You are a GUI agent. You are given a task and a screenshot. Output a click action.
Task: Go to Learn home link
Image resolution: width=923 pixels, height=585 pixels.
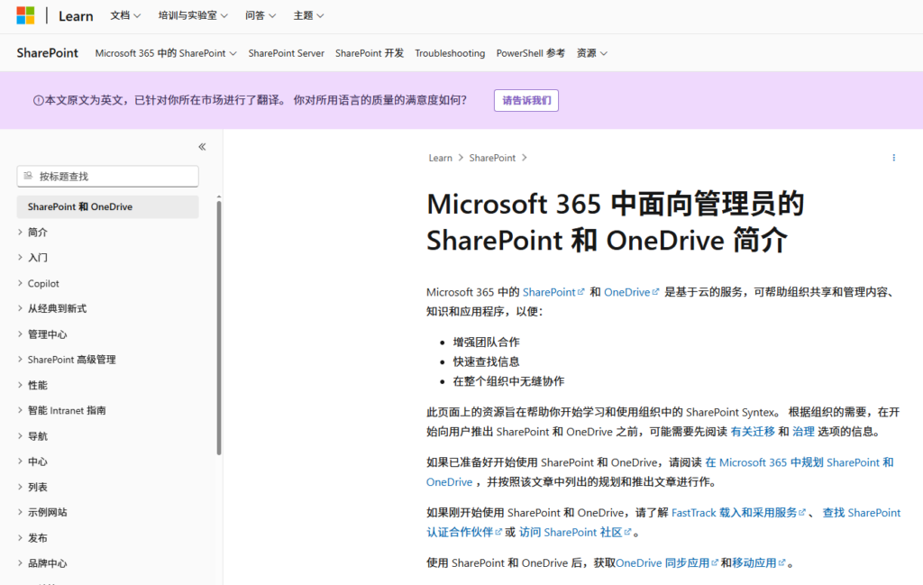point(76,16)
